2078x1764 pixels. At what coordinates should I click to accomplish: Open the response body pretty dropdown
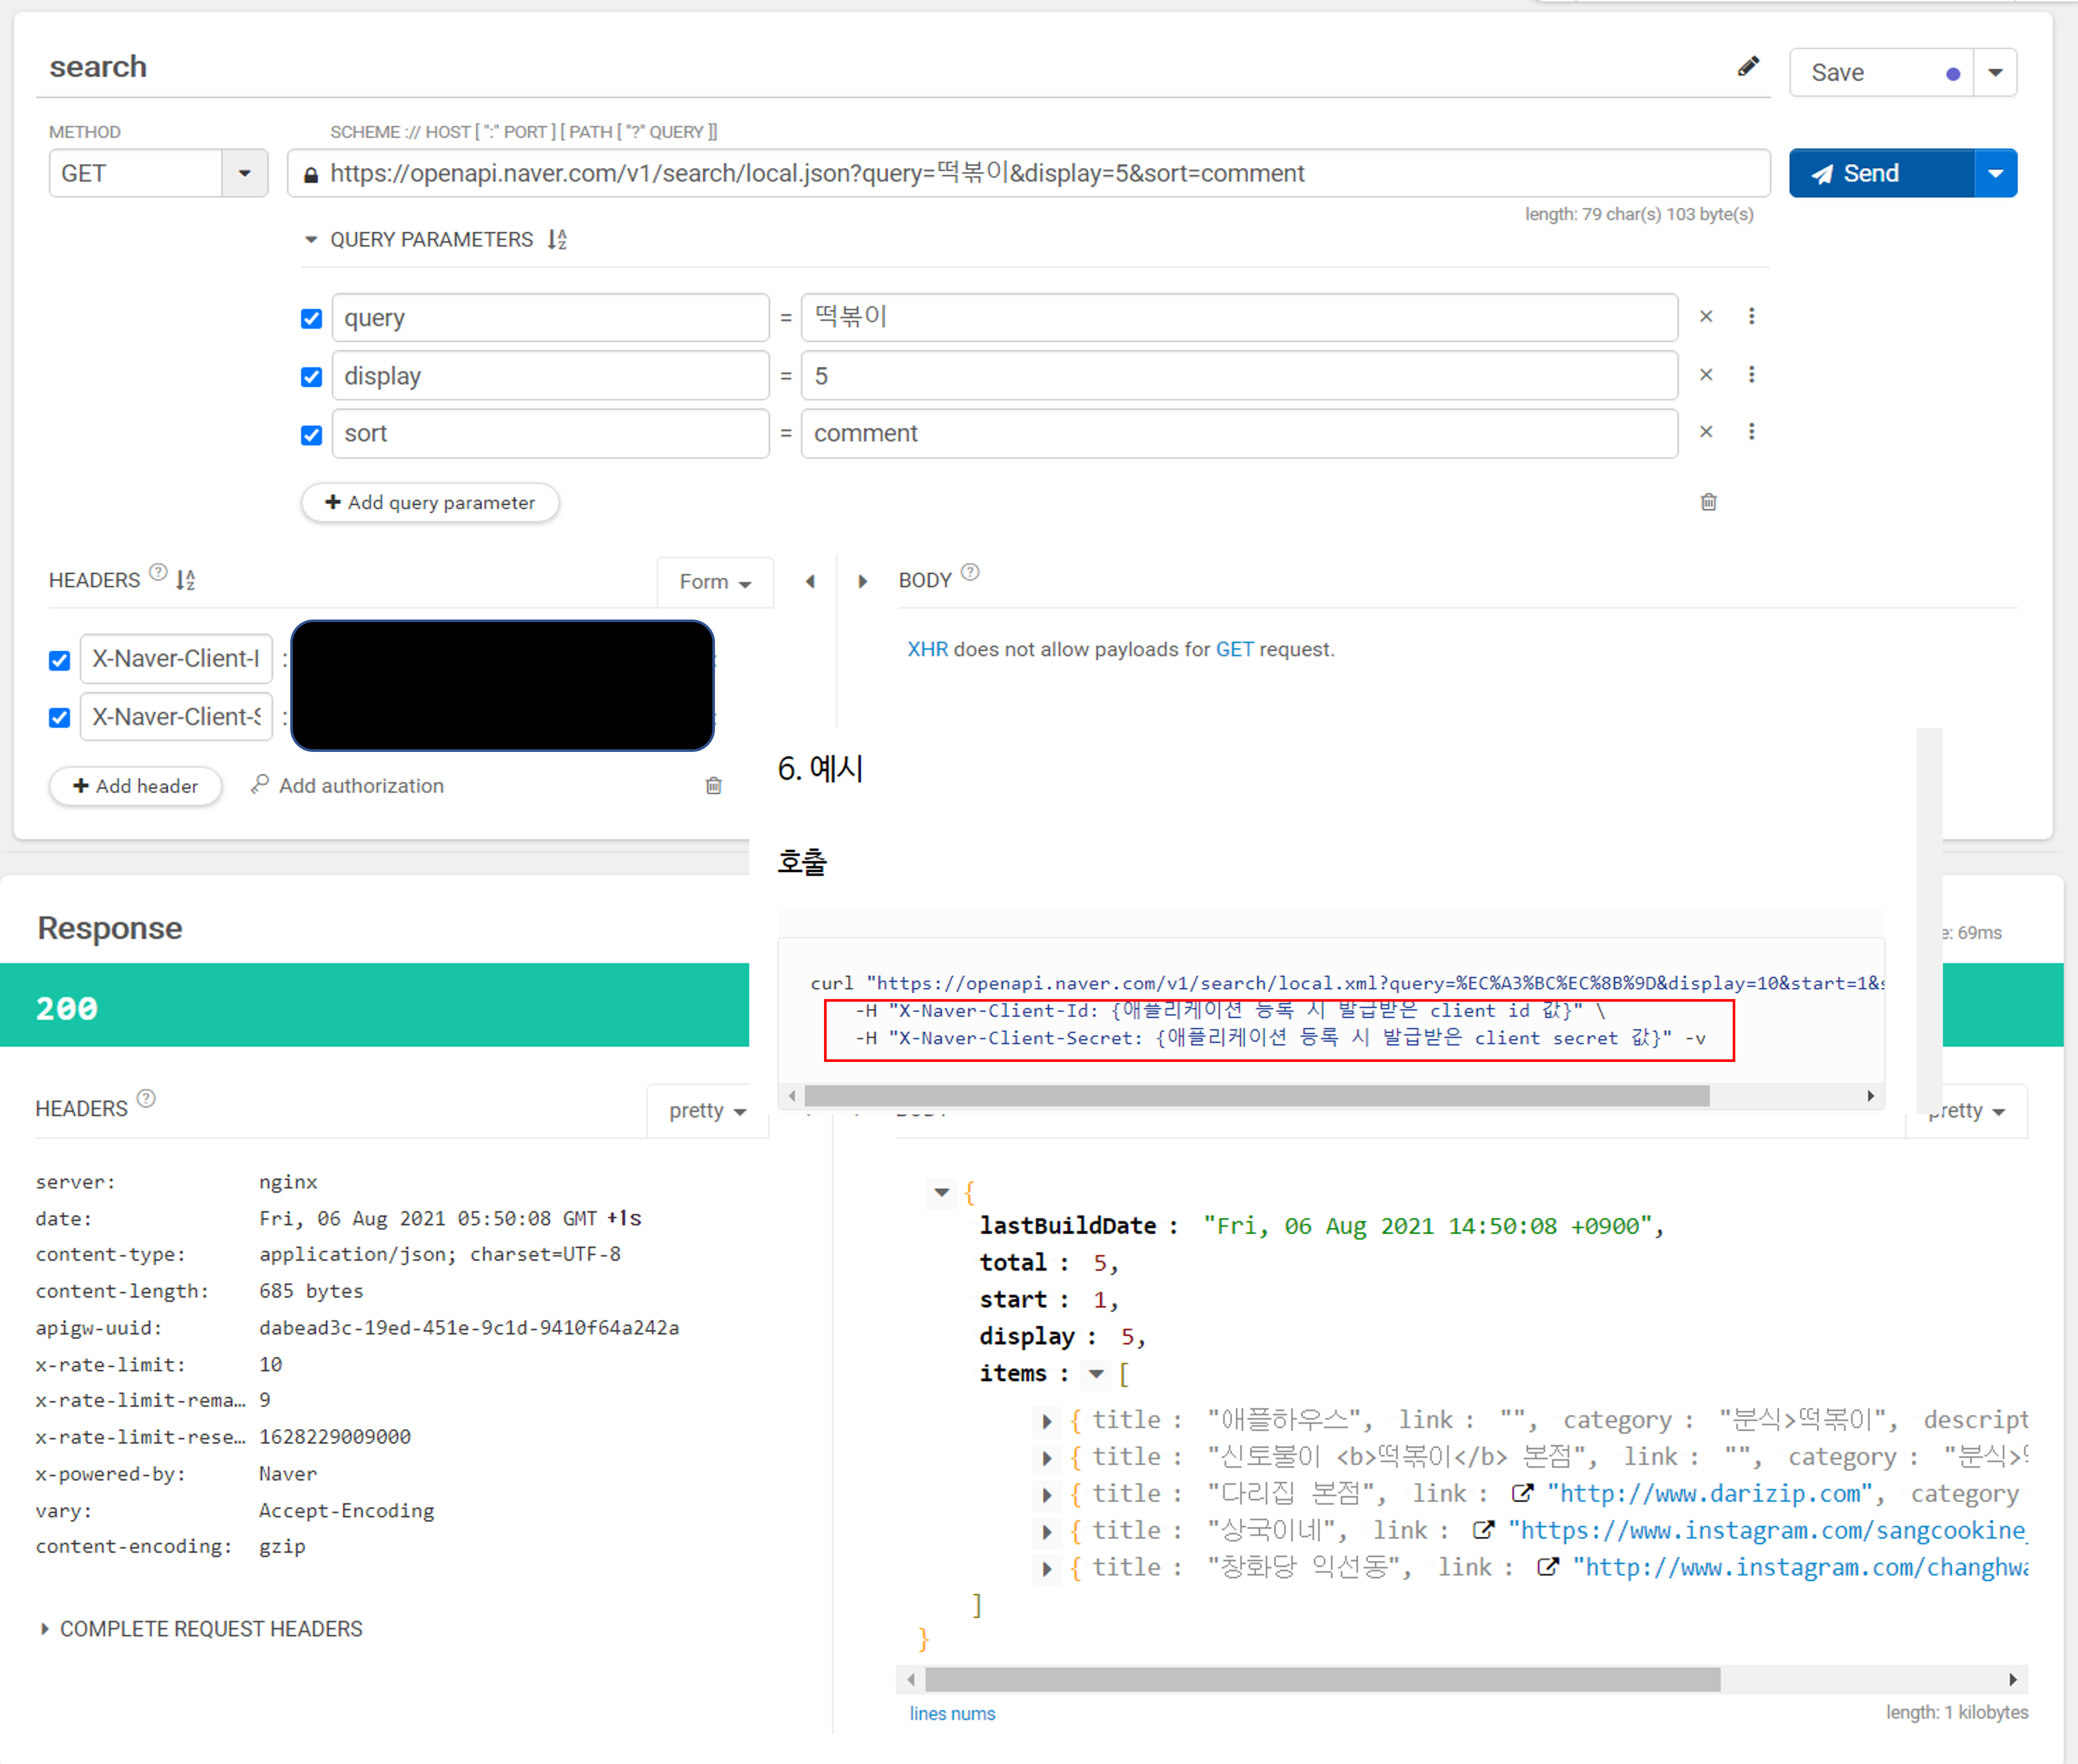[x=1968, y=1111]
